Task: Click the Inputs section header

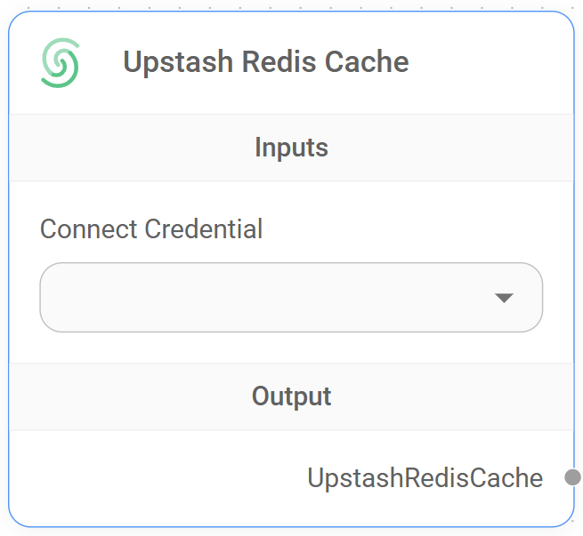Action: (x=291, y=148)
